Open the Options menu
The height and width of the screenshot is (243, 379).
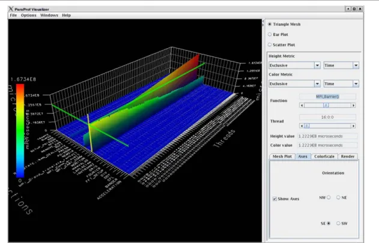28,15
